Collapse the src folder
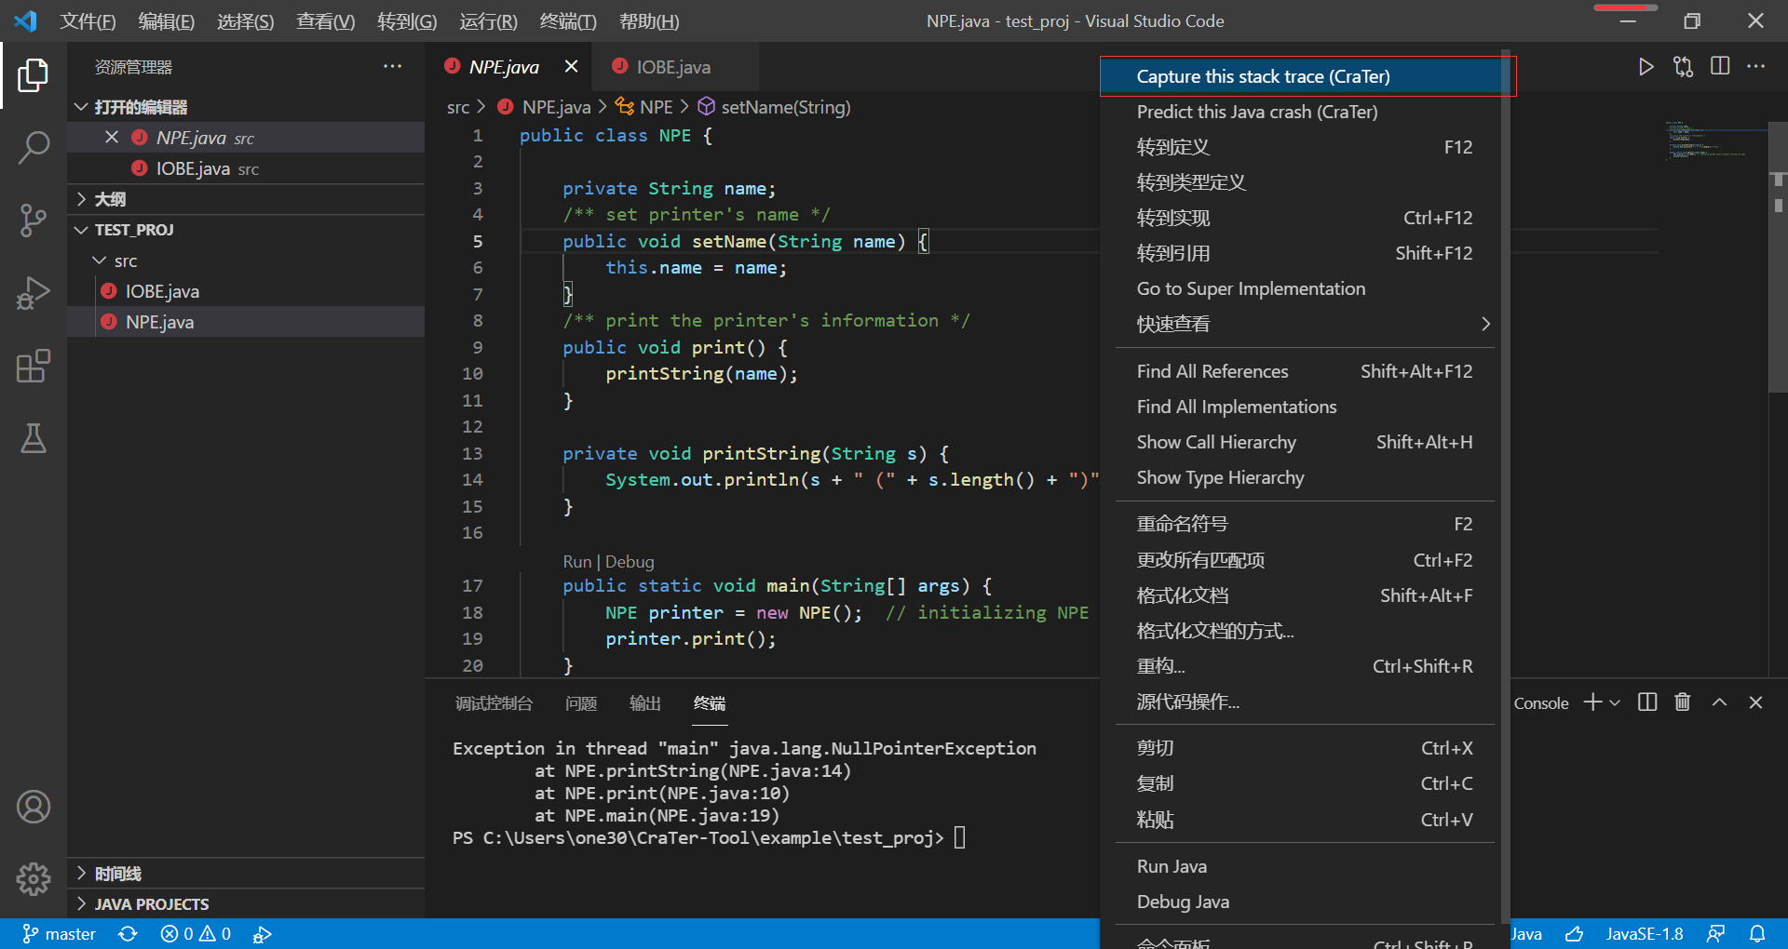 point(246,261)
